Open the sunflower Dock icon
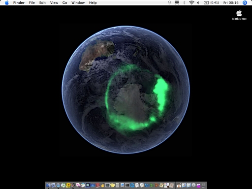Image resolution: width=252 pixels, height=189 pixels. tap(68, 185)
